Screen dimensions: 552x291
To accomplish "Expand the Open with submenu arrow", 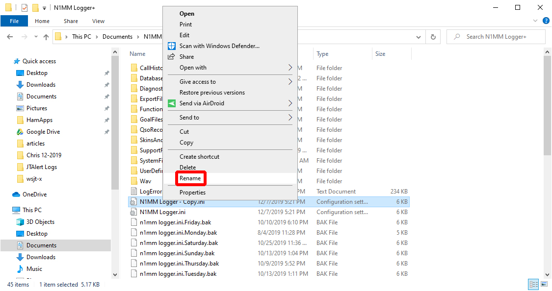I will click(x=290, y=68).
